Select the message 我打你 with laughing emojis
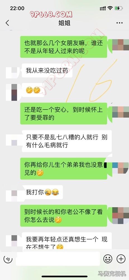The width and height of the screenshot is (129, 280). pyautogui.click(x=42, y=192)
